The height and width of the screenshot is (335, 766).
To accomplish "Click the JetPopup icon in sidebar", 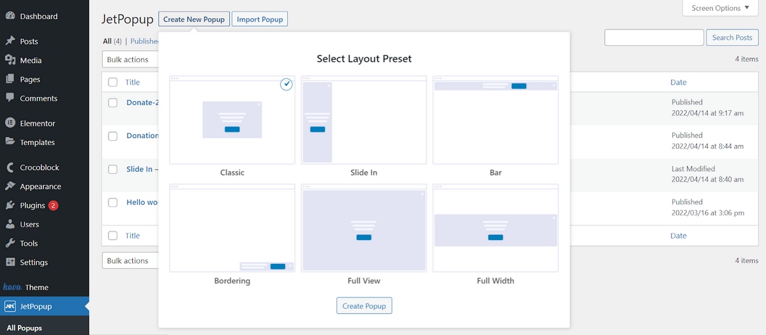I will [x=10, y=306].
